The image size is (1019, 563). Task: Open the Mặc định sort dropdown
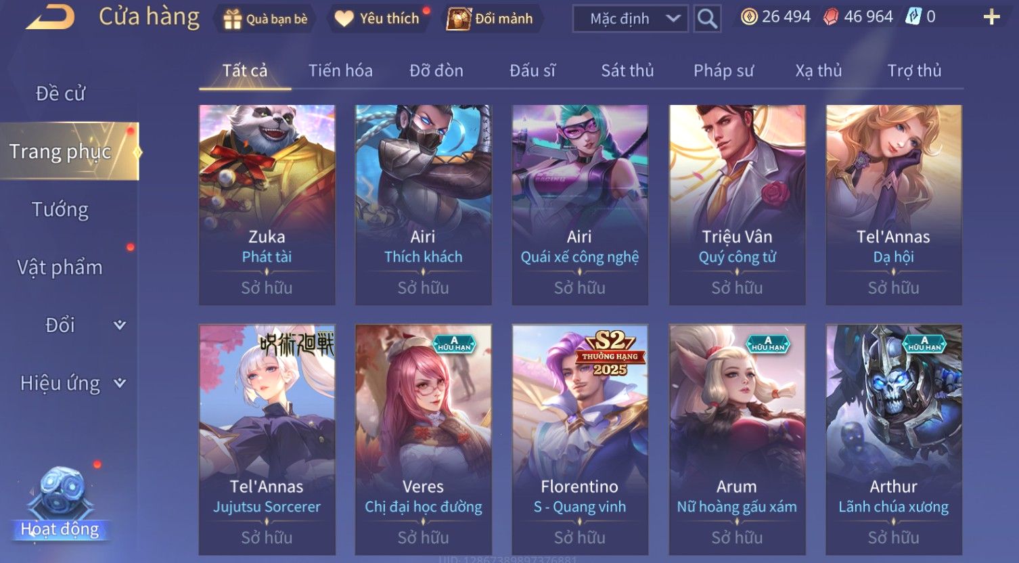pyautogui.click(x=631, y=18)
